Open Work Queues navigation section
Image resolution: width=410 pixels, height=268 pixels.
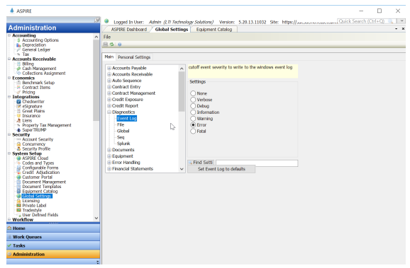pos(53,237)
